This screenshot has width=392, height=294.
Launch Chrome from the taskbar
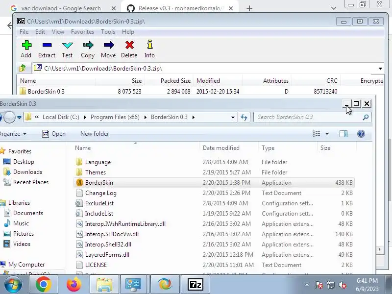pos(43,285)
